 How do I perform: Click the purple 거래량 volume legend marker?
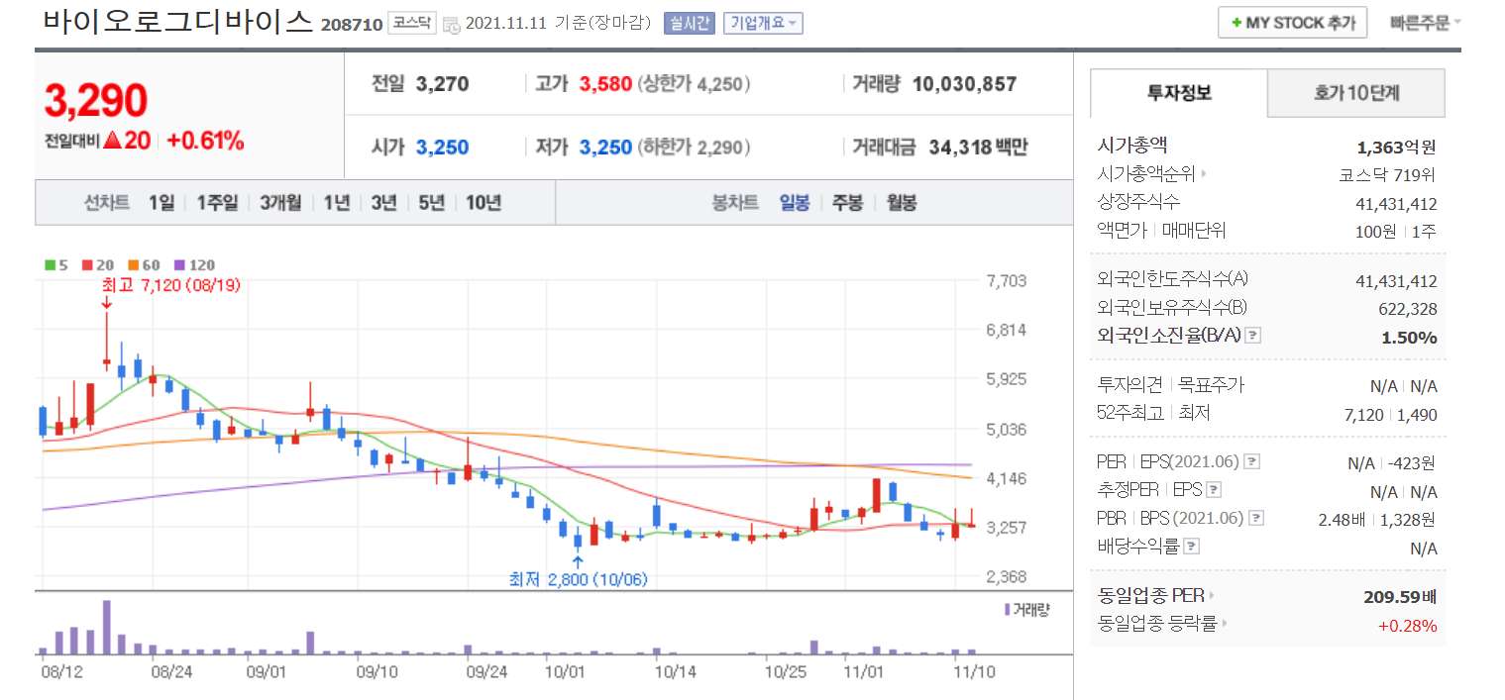coord(1007,609)
